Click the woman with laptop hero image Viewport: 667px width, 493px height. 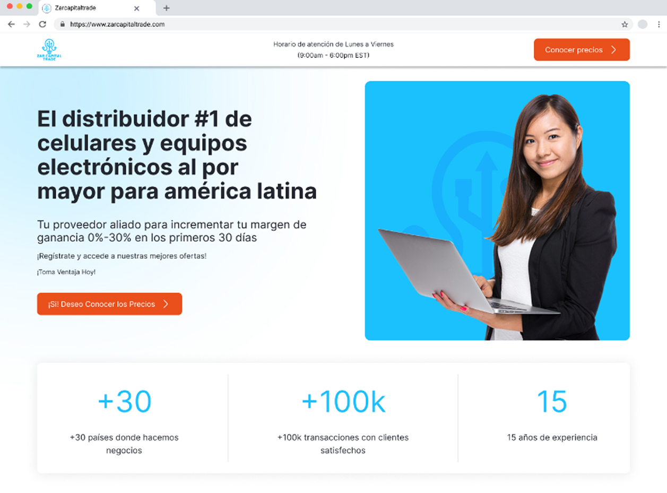click(x=497, y=211)
